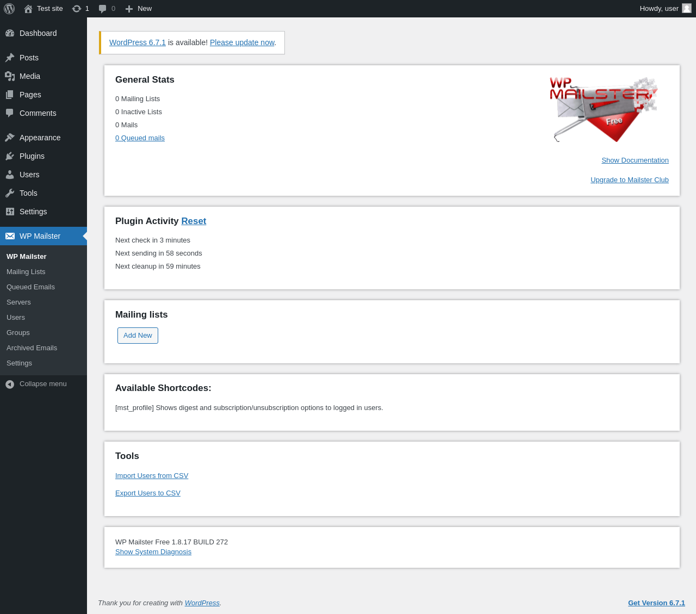The width and height of the screenshot is (696, 614).
Task: Click the user avatar icon
Action: coord(687,8)
